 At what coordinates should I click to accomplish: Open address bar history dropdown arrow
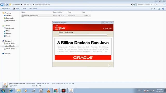[x=132, y=5]
